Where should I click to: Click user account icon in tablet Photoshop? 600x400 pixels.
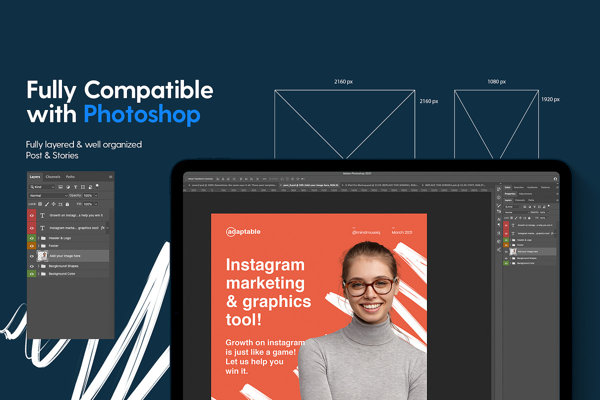tap(555, 178)
